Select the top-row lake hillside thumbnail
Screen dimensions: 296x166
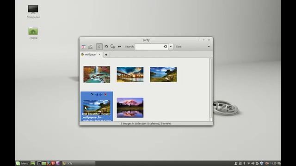(x=163, y=74)
